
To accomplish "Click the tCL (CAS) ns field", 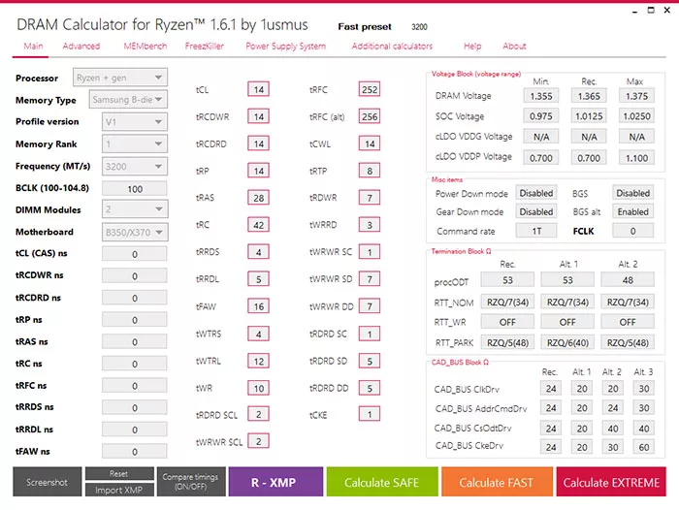I will click(x=135, y=254).
